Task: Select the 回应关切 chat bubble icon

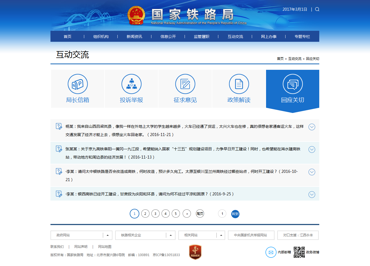Action: 293,84
